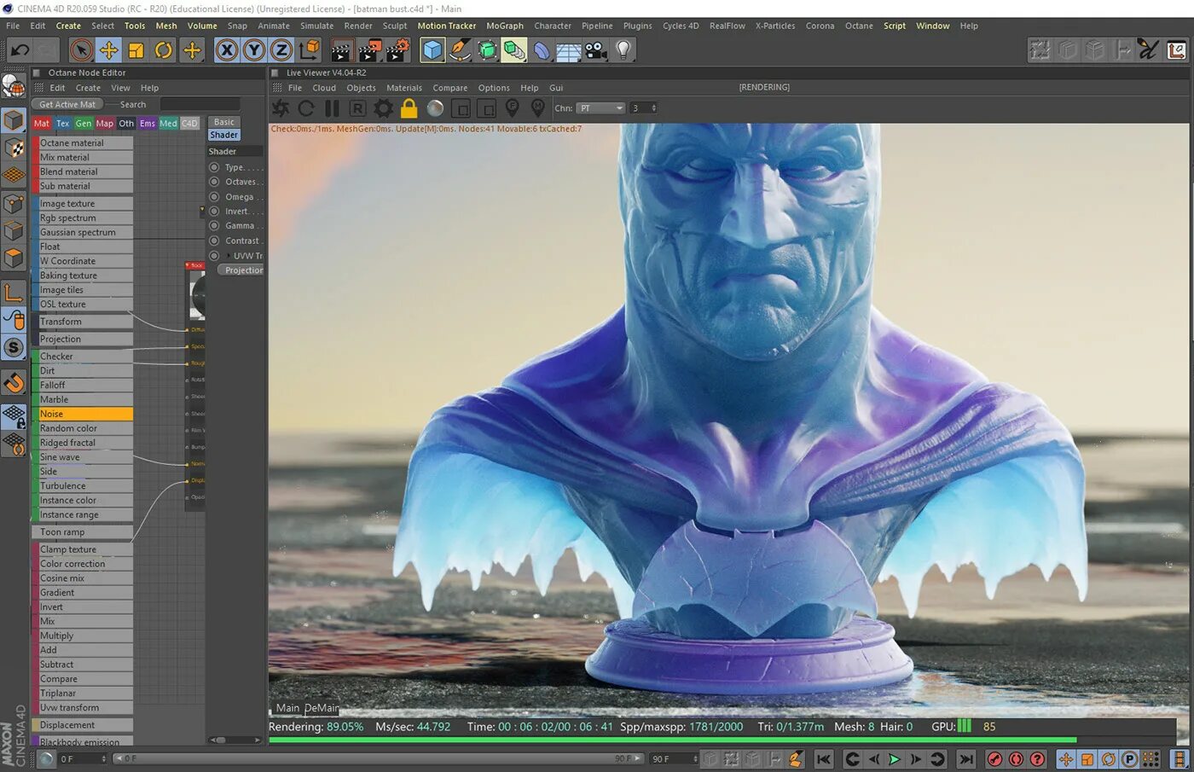The height and width of the screenshot is (772, 1194).
Task: Open the Octane menu in main menu bar
Action: (859, 26)
